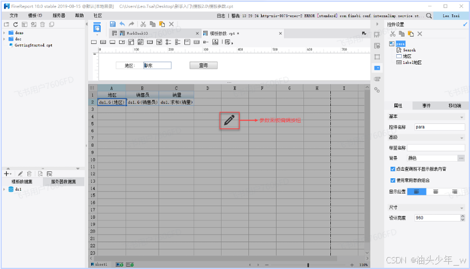Expand the doc folder

(x=4, y=39)
